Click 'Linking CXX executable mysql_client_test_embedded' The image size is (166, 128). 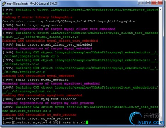tap(50, 41)
